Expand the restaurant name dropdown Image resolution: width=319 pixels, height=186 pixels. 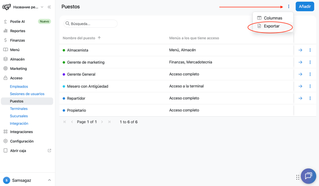point(42,7)
